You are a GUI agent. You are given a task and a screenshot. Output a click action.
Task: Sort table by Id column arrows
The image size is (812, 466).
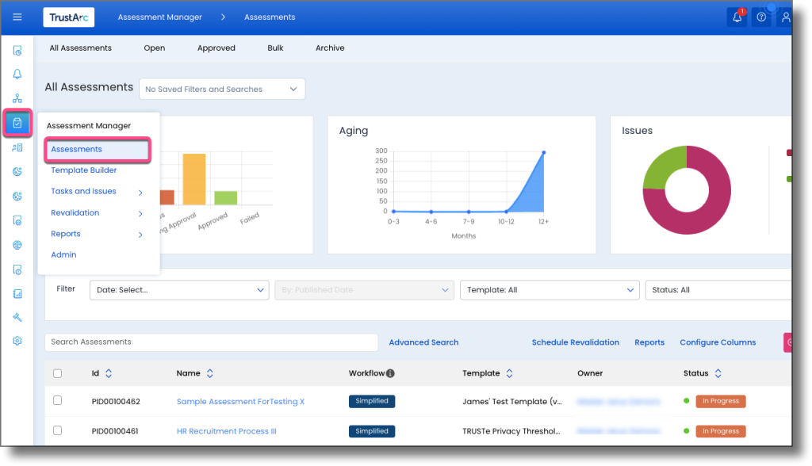[x=109, y=373]
